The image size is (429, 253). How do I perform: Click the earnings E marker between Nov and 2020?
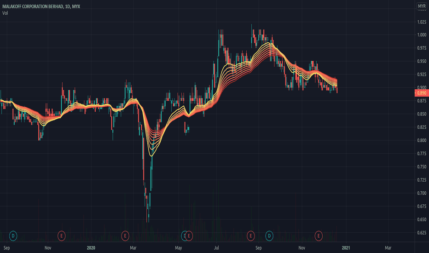coord(61,236)
